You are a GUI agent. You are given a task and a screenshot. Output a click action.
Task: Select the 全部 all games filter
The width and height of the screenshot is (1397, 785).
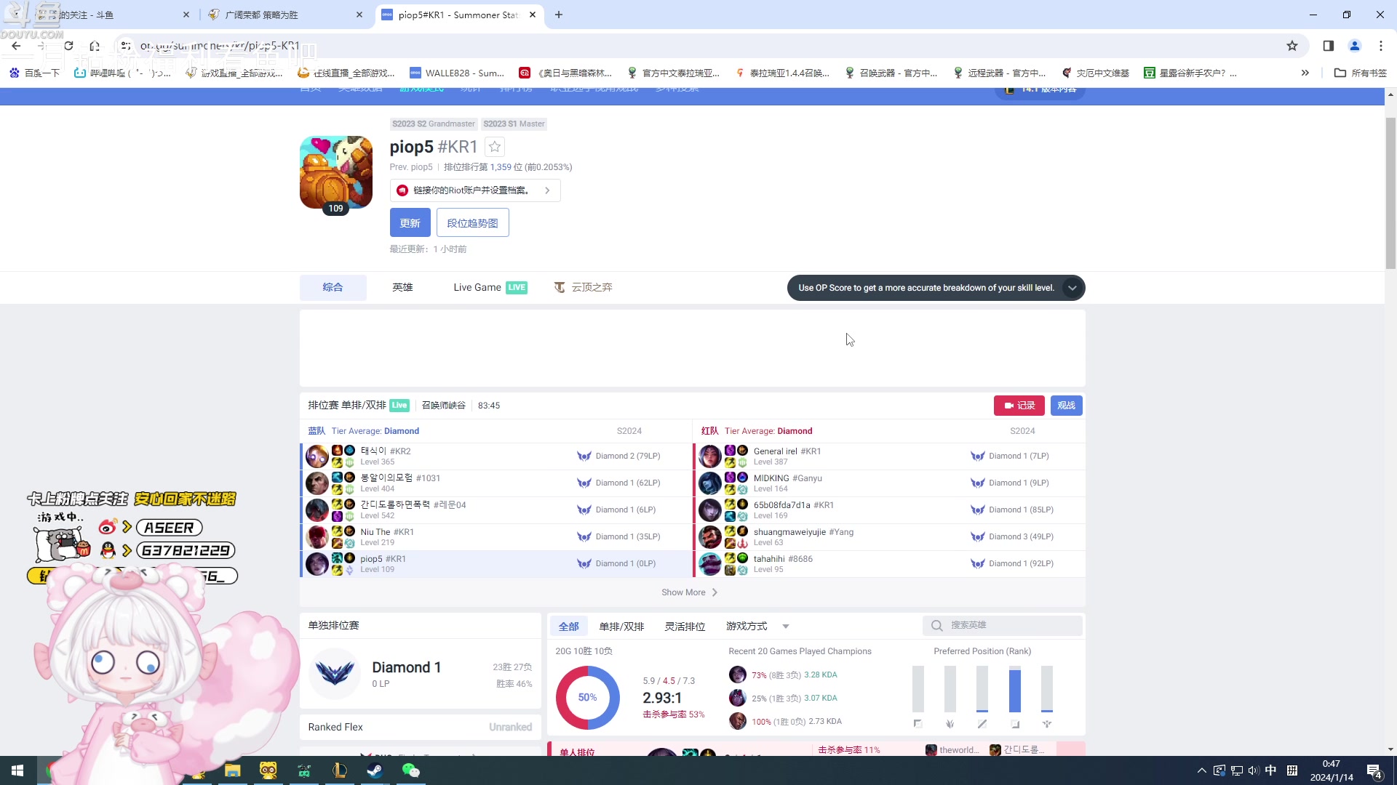pos(568,627)
